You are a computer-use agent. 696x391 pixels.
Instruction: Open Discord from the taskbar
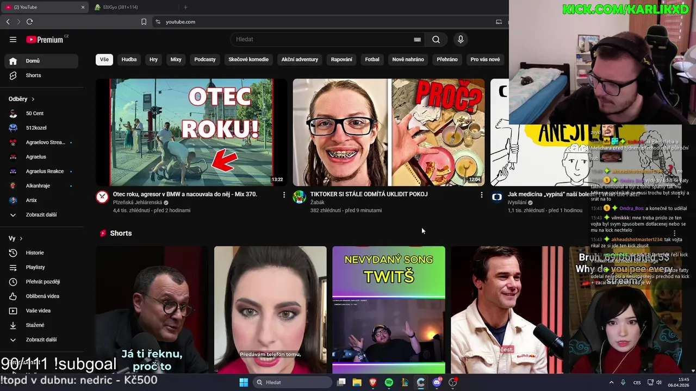click(437, 382)
